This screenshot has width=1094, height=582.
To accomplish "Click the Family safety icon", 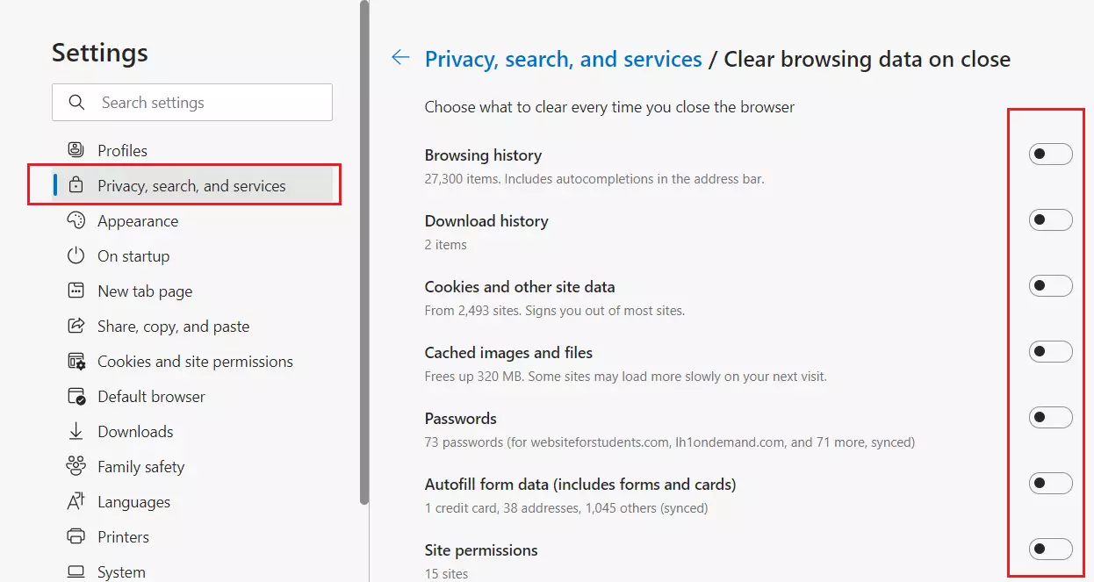I will tap(76, 466).
